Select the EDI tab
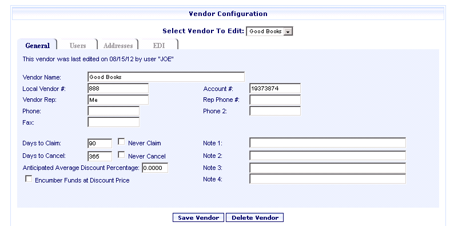The height and width of the screenshot is (226, 454). pos(159,46)
